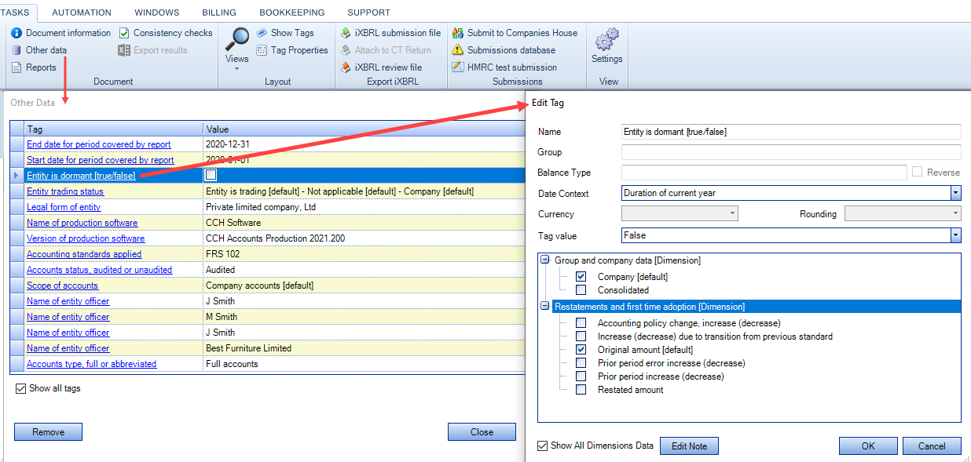
Task: Collapse Group and company data dimension
Action: point(545,260)
